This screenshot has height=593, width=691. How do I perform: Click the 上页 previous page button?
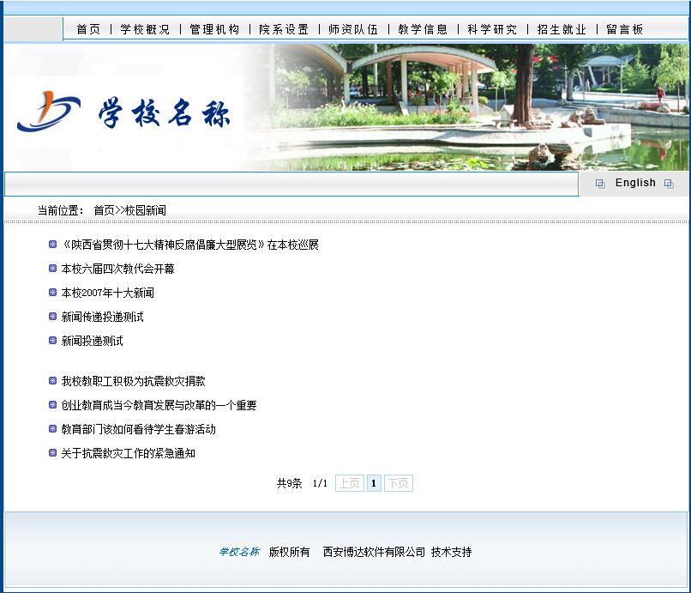(350, 483)
